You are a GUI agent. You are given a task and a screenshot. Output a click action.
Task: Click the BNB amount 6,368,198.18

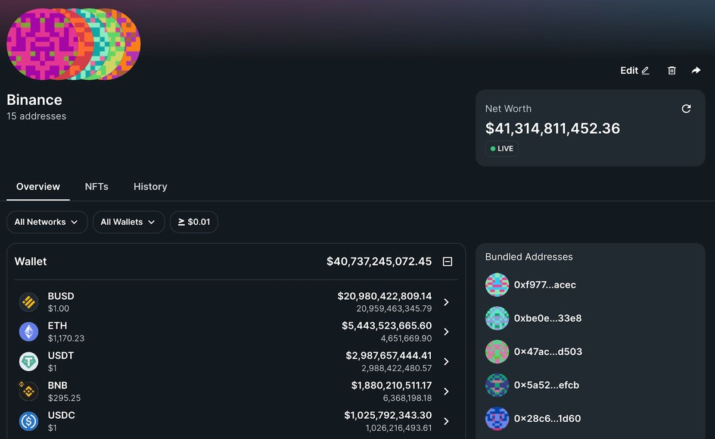(408, 398)
